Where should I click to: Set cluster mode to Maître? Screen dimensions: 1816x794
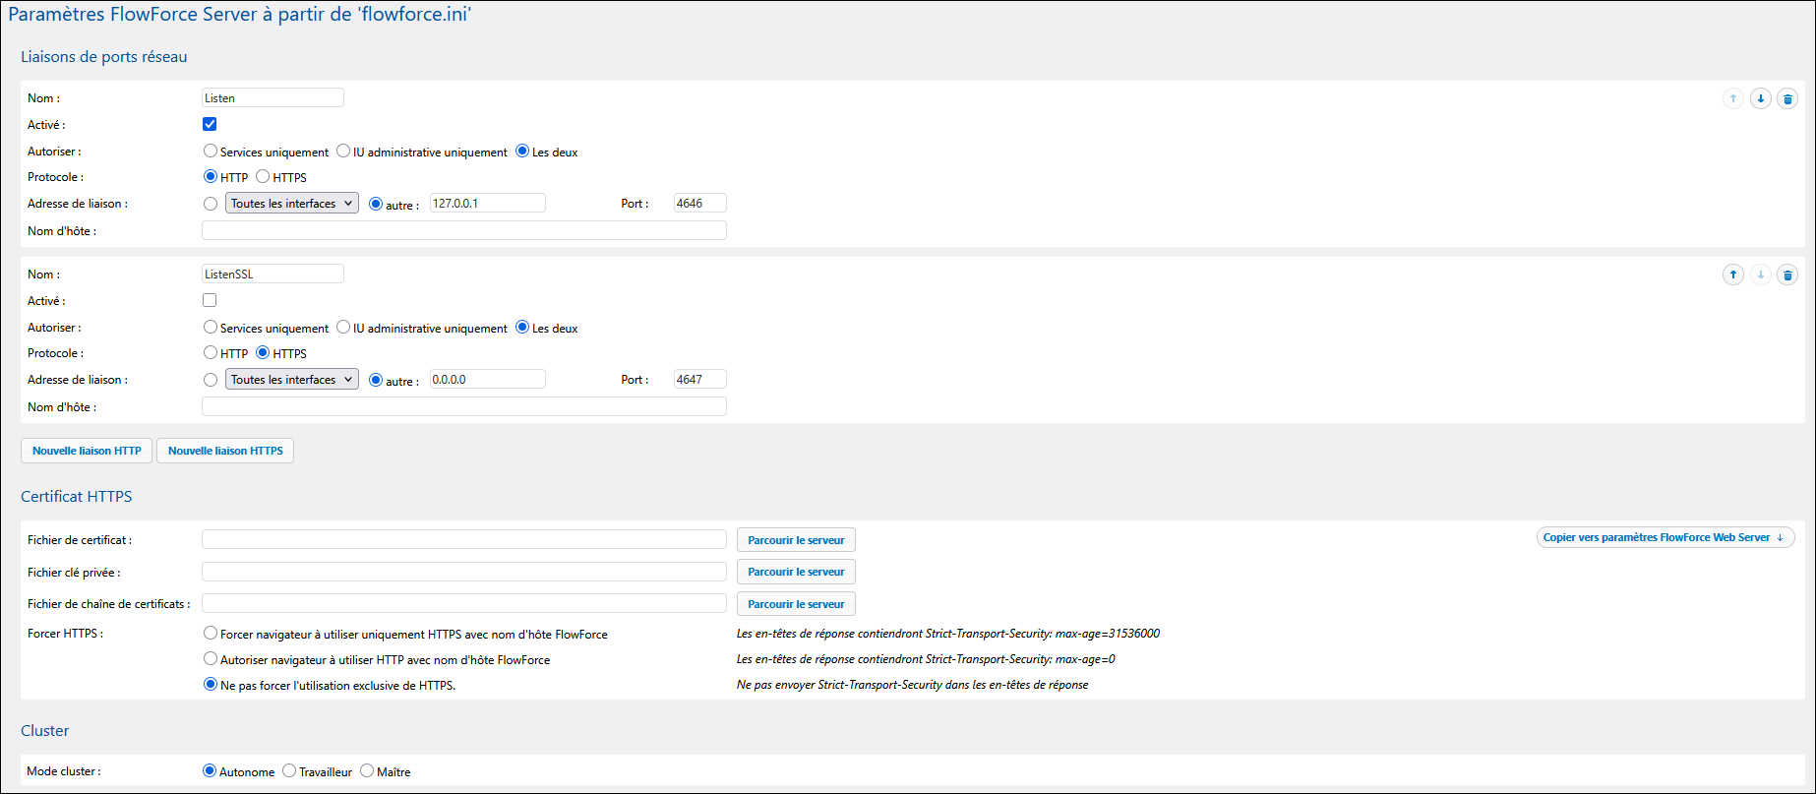click(367, 771)
